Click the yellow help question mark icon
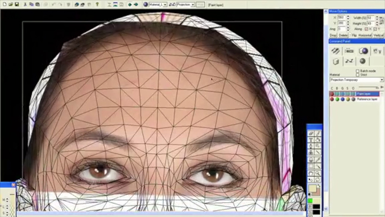The image size is (385, 217). [x=97, y=4]
